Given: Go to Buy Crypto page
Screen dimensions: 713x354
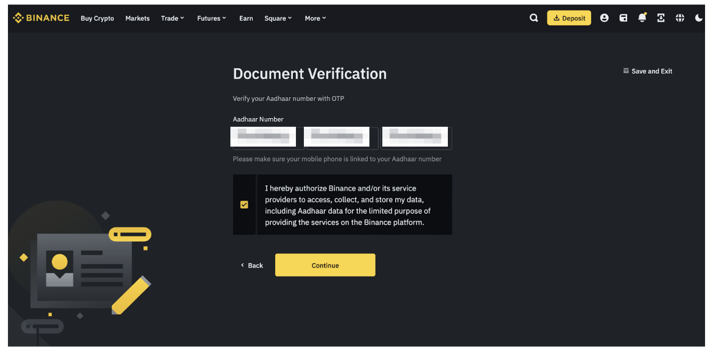Looking at the screenshot, I should coord(97,18).
